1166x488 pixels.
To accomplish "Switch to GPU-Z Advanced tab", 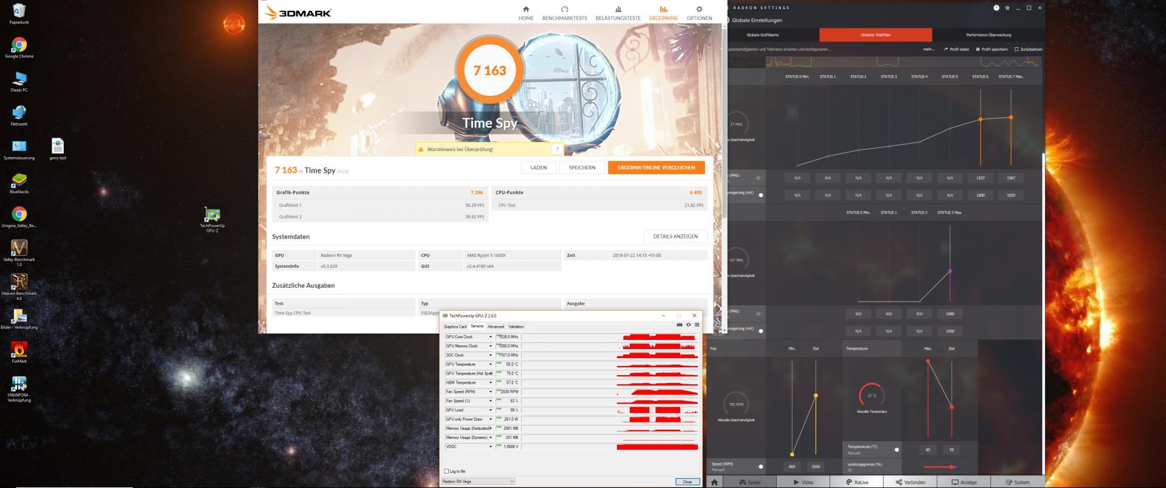I will [x=496, y=327].
